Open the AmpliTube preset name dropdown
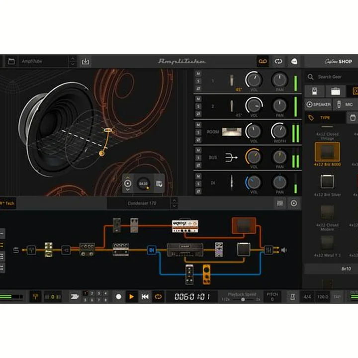358x358 pixels. click(43, 61)
